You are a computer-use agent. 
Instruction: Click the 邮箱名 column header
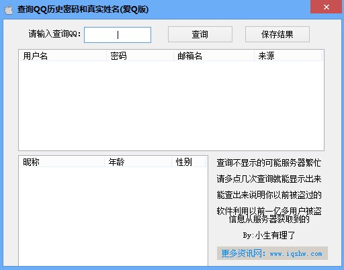tap(214, 56)
